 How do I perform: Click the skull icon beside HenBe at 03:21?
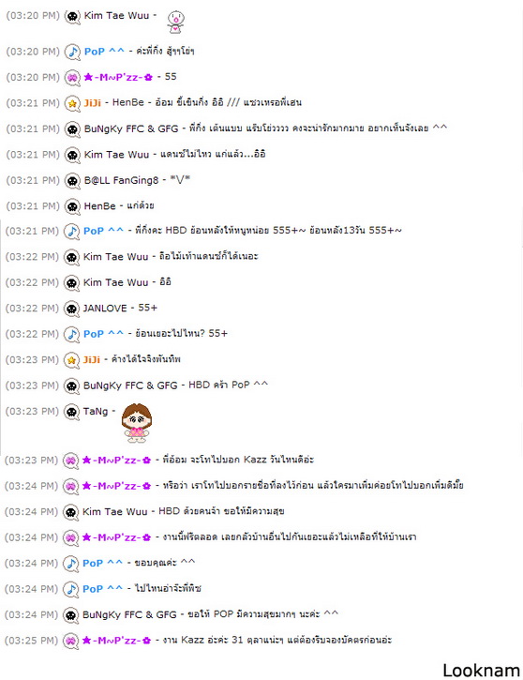[72, 206]
